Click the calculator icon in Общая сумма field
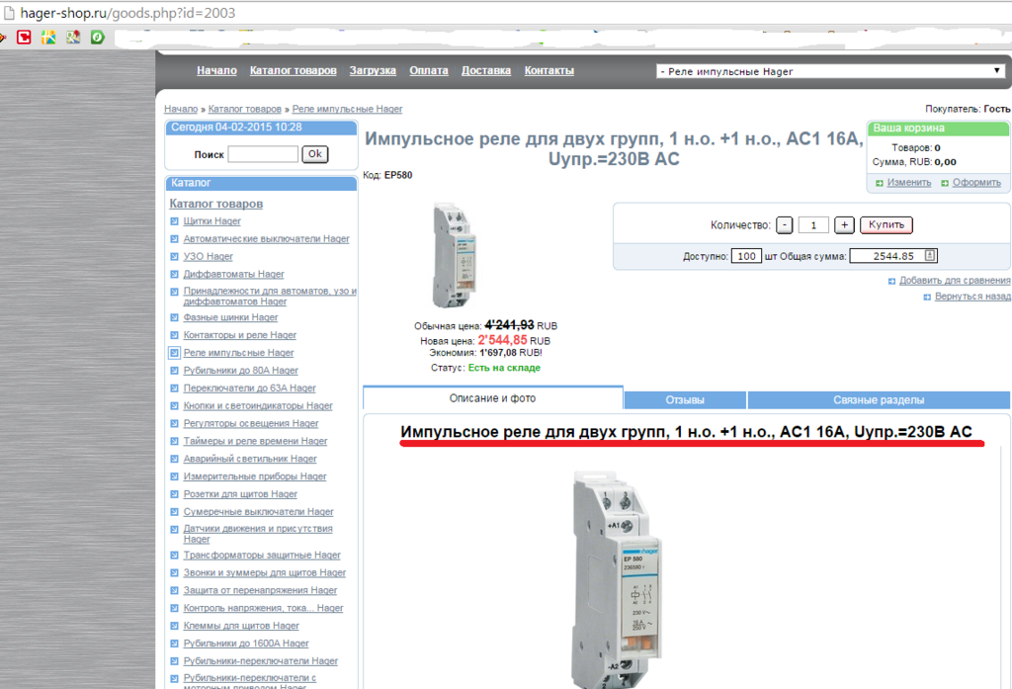Viewport: 1012px width, 689px height. pyautogui.click(x=929, y=256)
